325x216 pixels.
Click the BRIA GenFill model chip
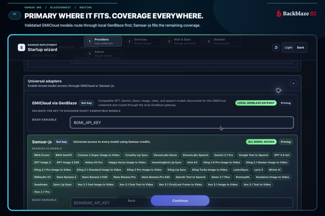click(x=64, y=155)
